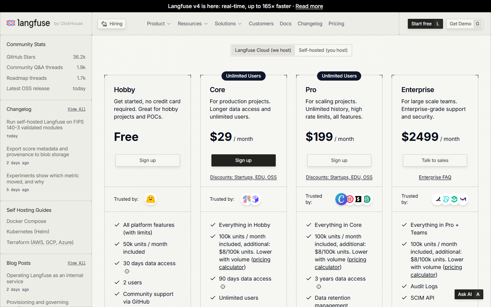
Task: Click the red Twilio logo in Pro's Trusted by
Action: click(x=350, y=199)
